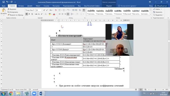Align text left

60,14
